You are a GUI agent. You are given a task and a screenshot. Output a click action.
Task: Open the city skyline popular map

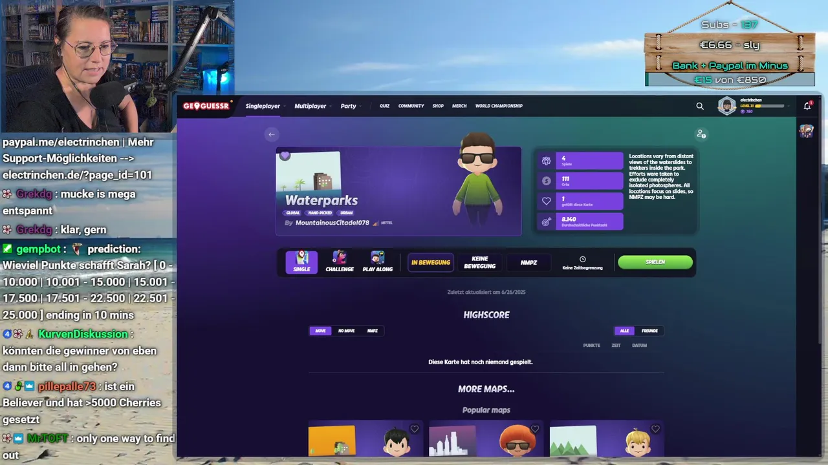(x=452, y=441)
